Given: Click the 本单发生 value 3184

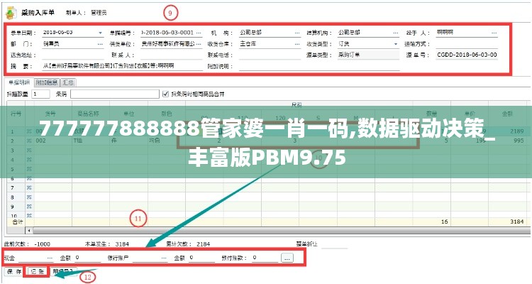Looking at the screenshot, I should (122, 244).
